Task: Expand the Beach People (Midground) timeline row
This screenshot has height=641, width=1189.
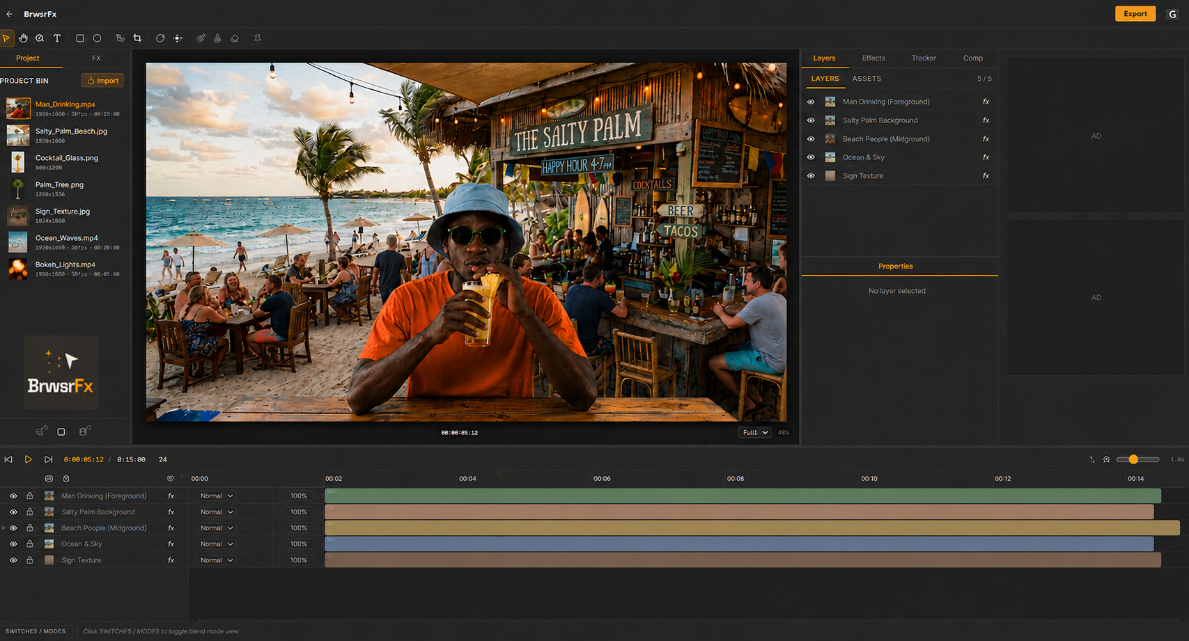Action: coord(4,528)
